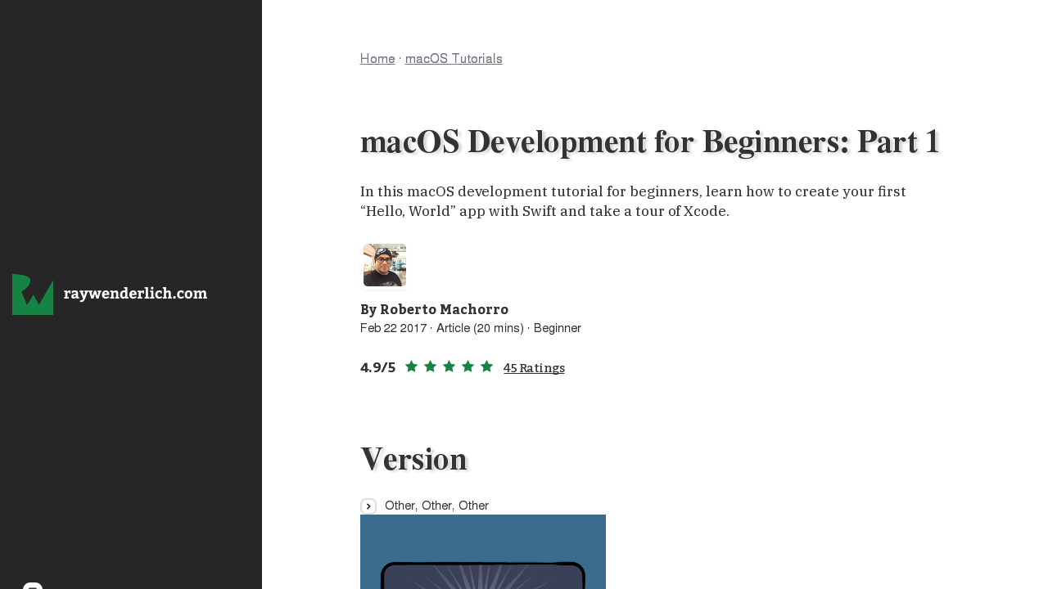Click the third green rating star
1048x589 pixels.
pos(449,366)
